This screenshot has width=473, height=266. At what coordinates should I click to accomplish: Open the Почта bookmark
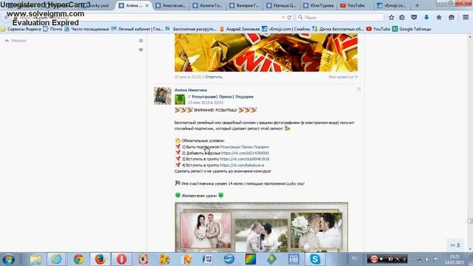(52, 29)
